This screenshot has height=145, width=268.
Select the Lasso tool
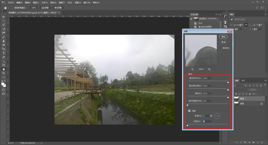(4, 25)
